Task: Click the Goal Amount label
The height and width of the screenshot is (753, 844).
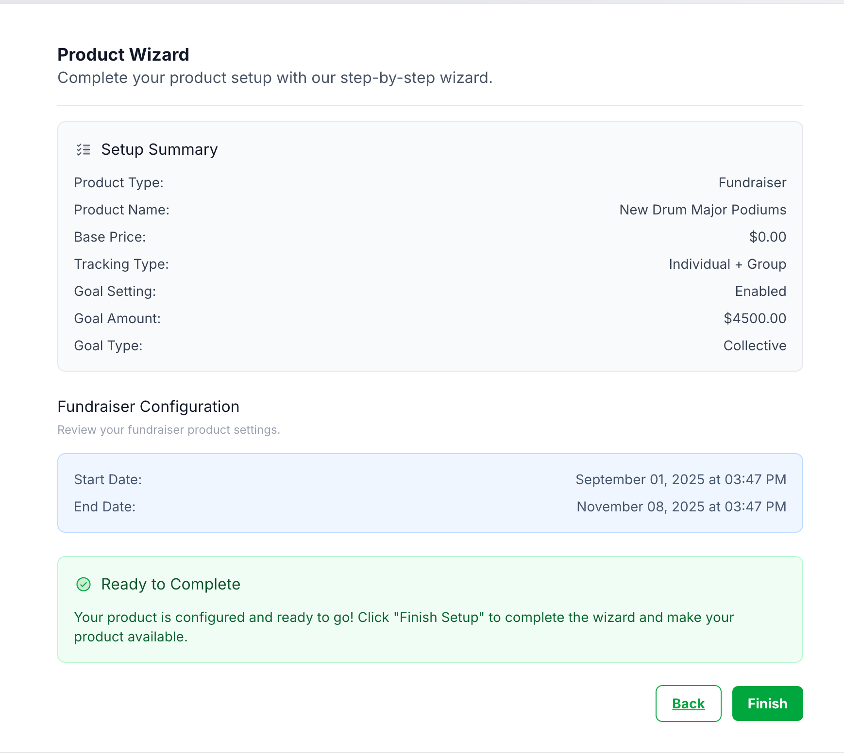Action: click(117, 318)
